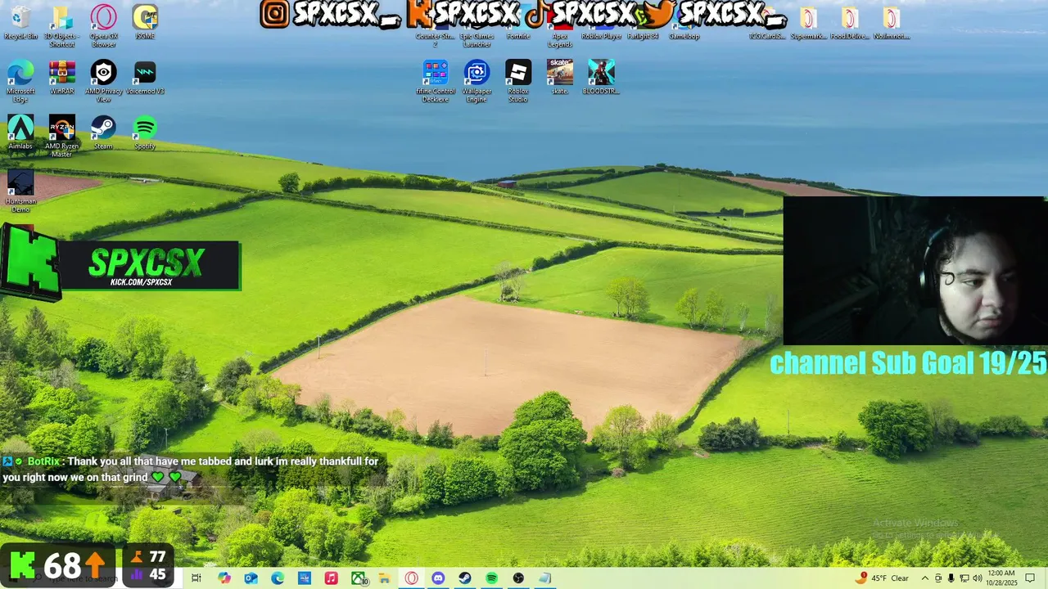The width and height of the screenshot is (1048, 589).
Task: Open Microsoft Edge from the taskbar
Action: [x=278, y=578]
